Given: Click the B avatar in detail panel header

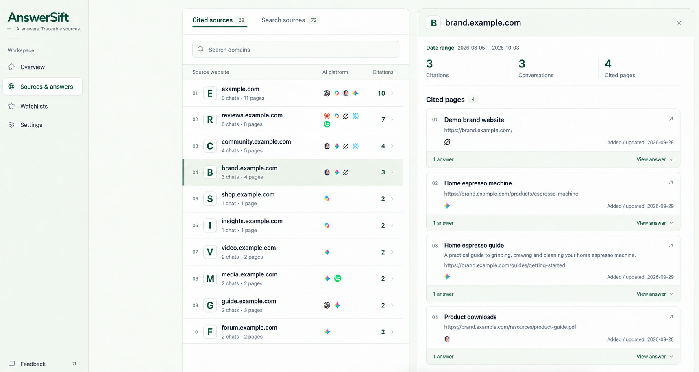Looking at the screenshot, I should pyautogui.click(x=433, y=23).
